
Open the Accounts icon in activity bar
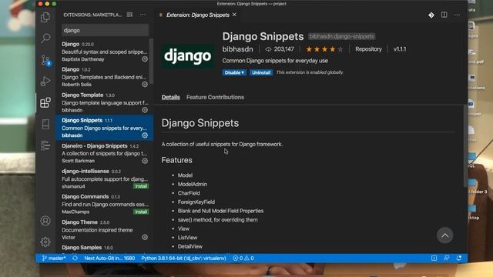point(45,221)
